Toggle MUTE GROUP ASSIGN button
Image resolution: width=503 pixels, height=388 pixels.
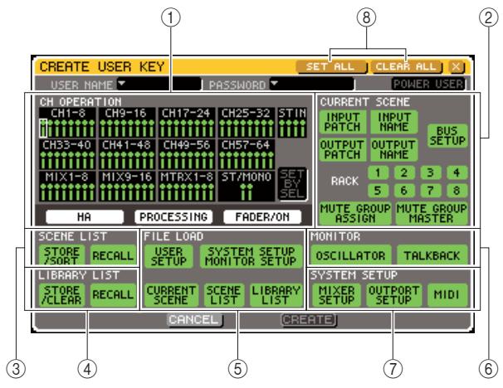[355, 213]
